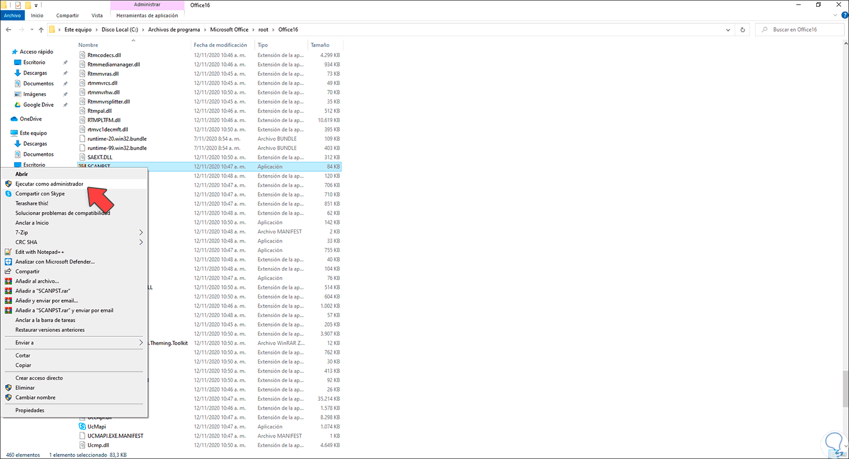849x459 pixels.
Task: Click the WinRAR icon beside Añadir y enviar por email...
Action: coord(8,300)
